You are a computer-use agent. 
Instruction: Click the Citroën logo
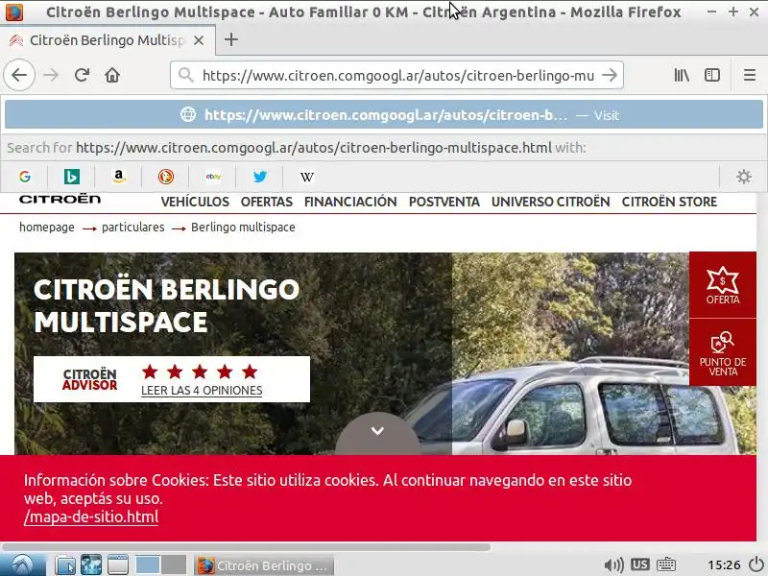pyautogui.click(x=60, y=199)
